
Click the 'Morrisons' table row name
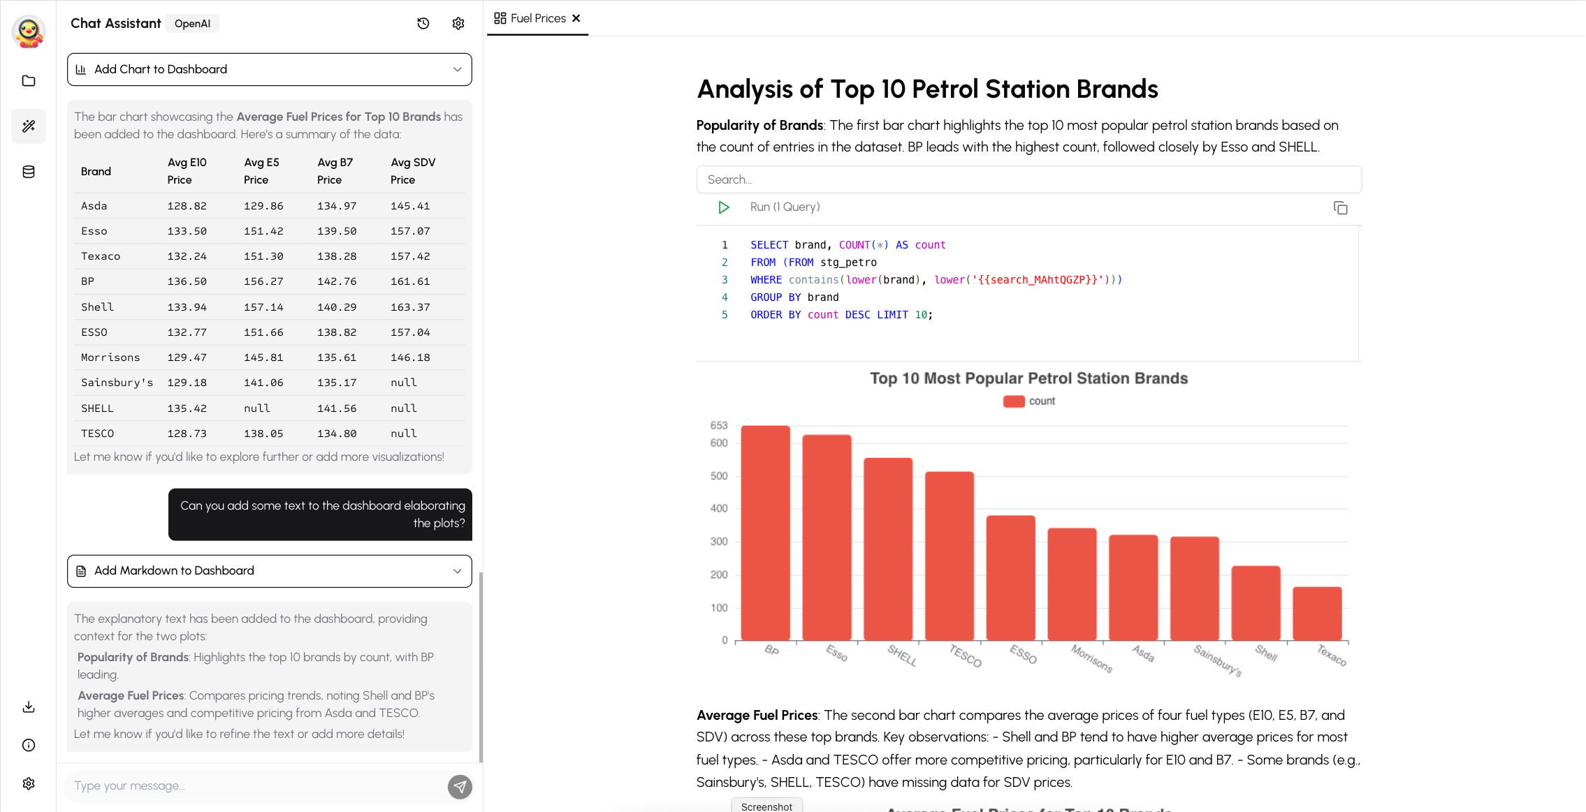pyautogui.click(x=110, y=357)
